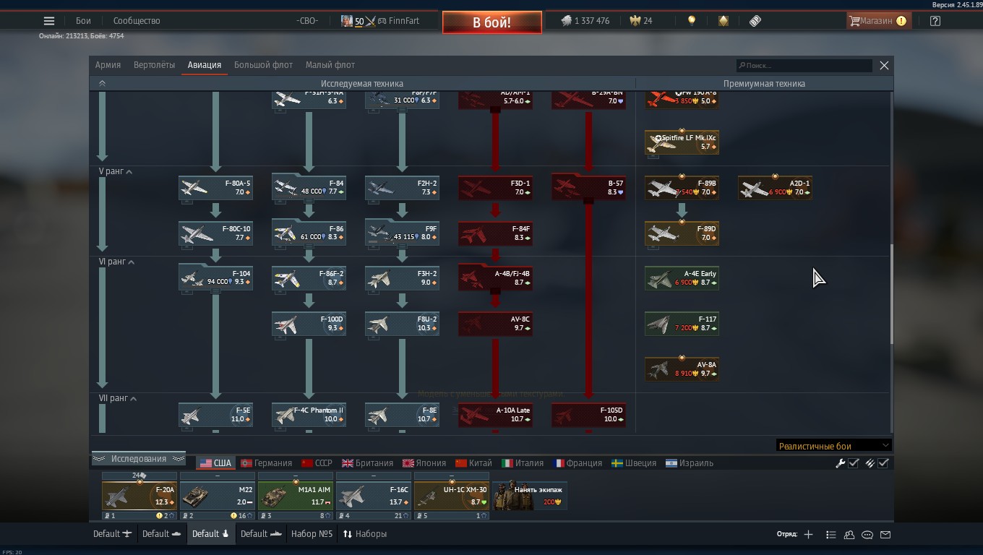This screenshot has width=983, height=555.
Task: Open the Бои menu
Action: click(x=83, y=21)
